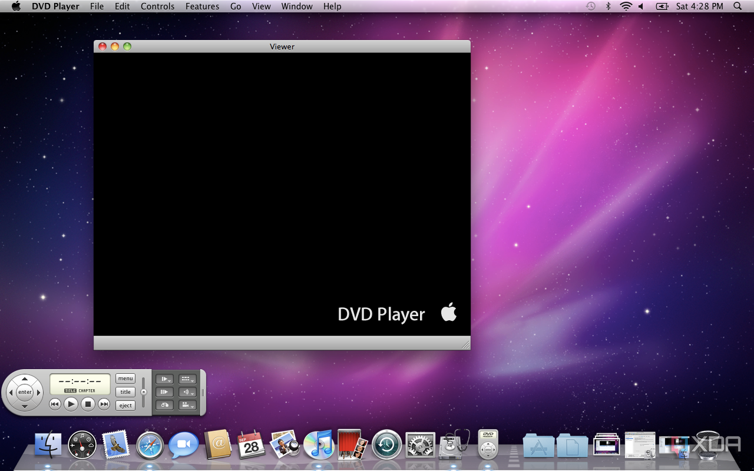This screenshot has width=754, height=471.
Task: Click the title button on controller
Action: pos(125,392)
